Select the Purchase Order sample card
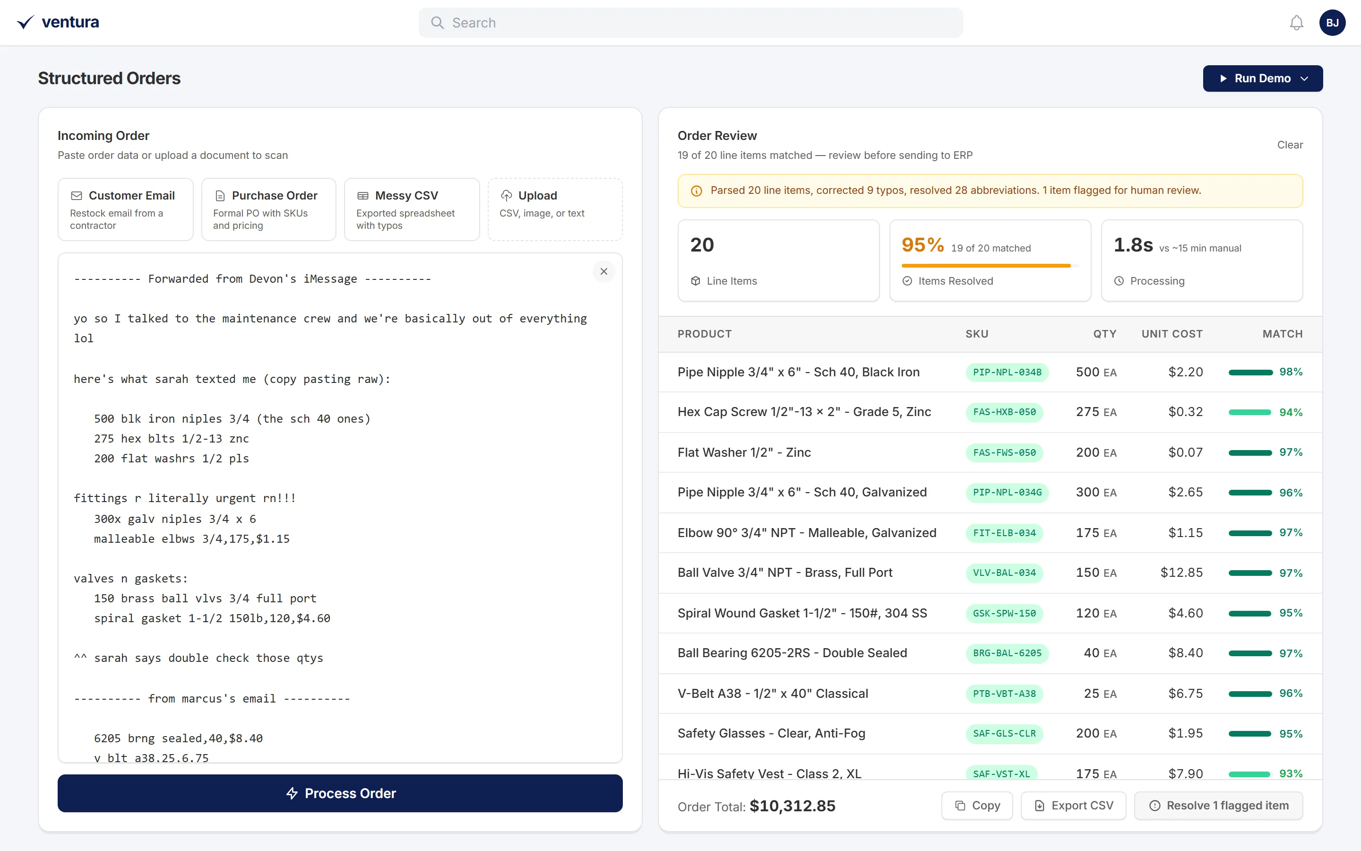 269,209
